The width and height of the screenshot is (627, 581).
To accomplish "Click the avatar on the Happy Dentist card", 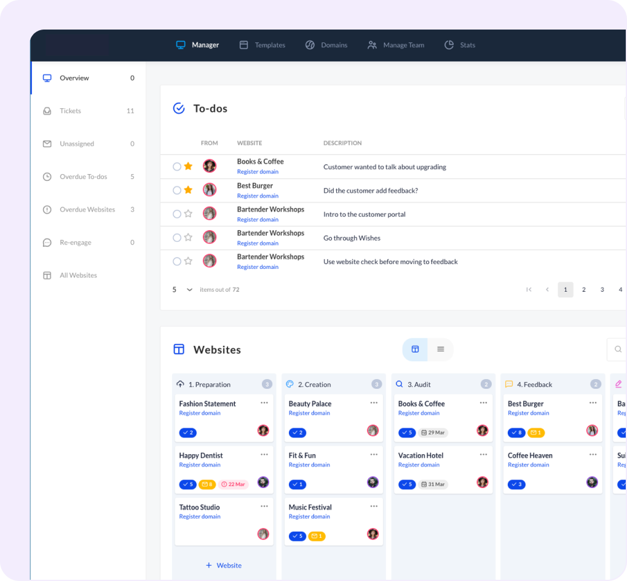I will 263,483.
